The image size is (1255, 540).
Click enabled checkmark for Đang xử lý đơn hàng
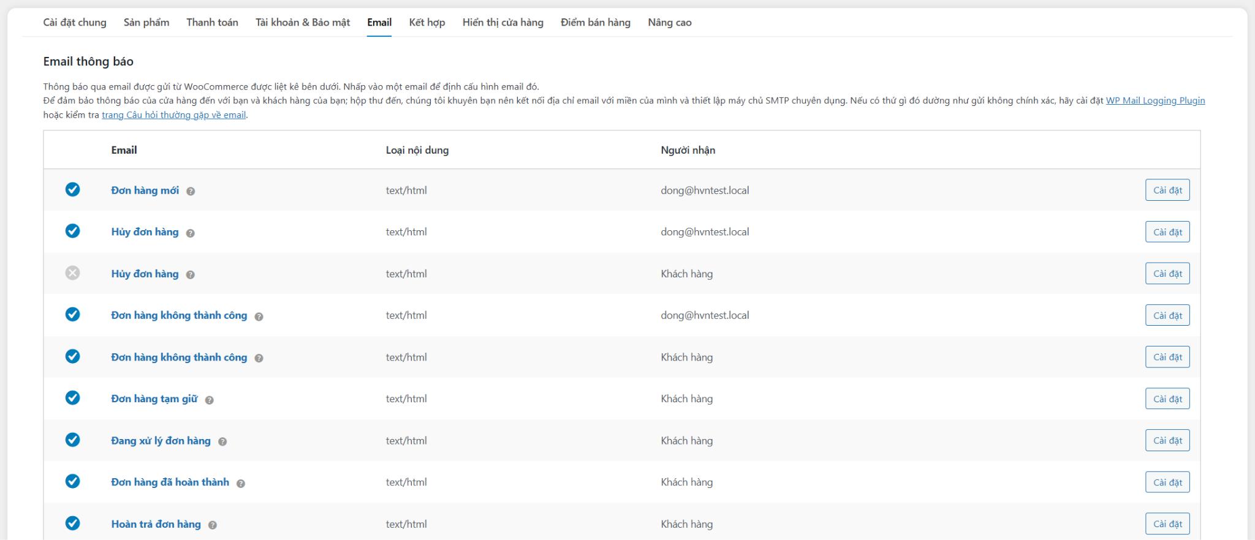coord(72,440)
